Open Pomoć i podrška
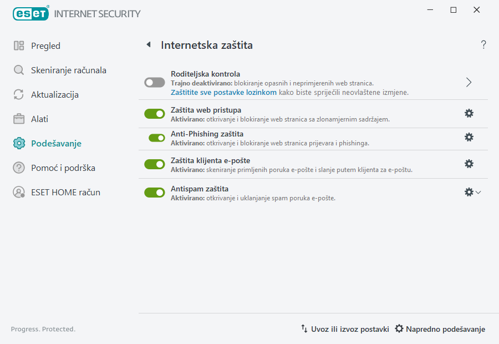This screenshot has height=344, width=499. coord(61,168)
